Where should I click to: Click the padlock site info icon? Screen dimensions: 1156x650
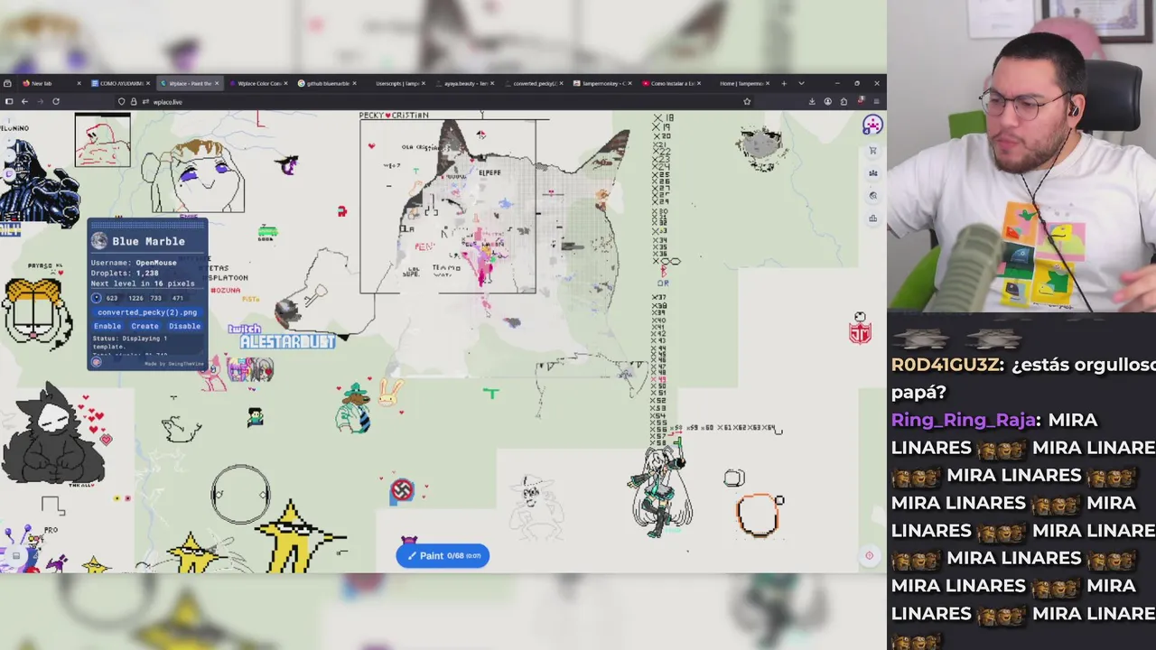coord(134,101)
